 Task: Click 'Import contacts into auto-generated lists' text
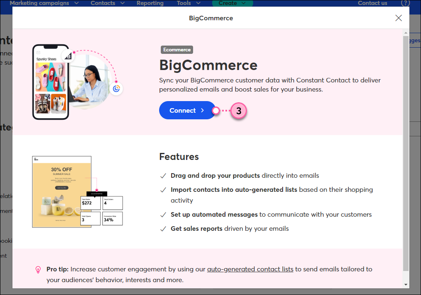tap(234, 190)
